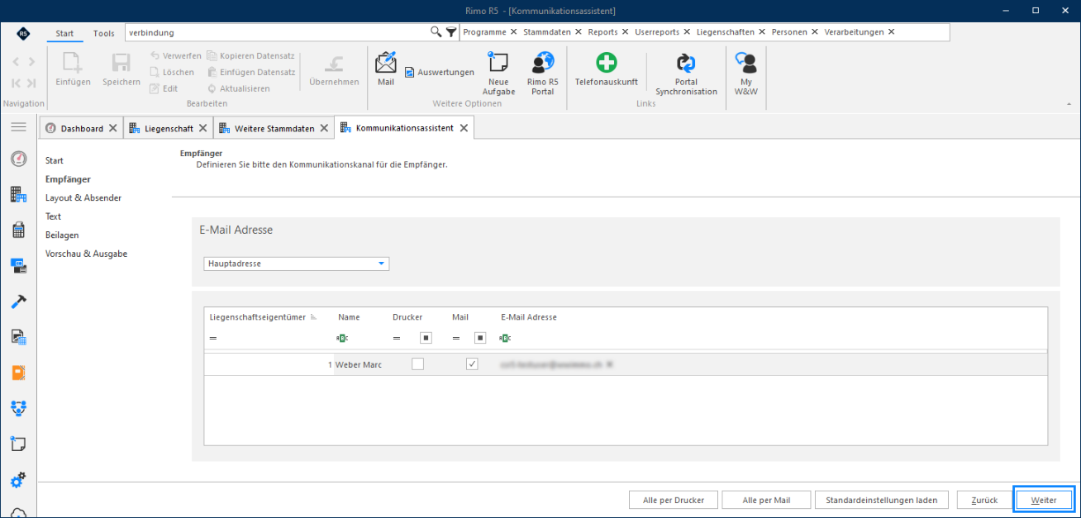Select the Beilagen wizard step
Image resolution: width=1081 pixels, height=518 pixels.
(62, 235)
